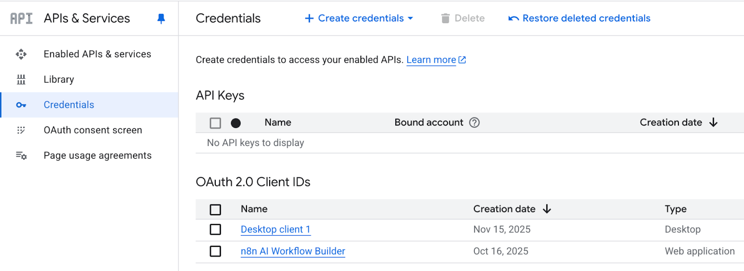The width and height of the screenshot is (744, 271).
Task: Click the Oct 16, 2025 date cell
Action: click(501, 251)
